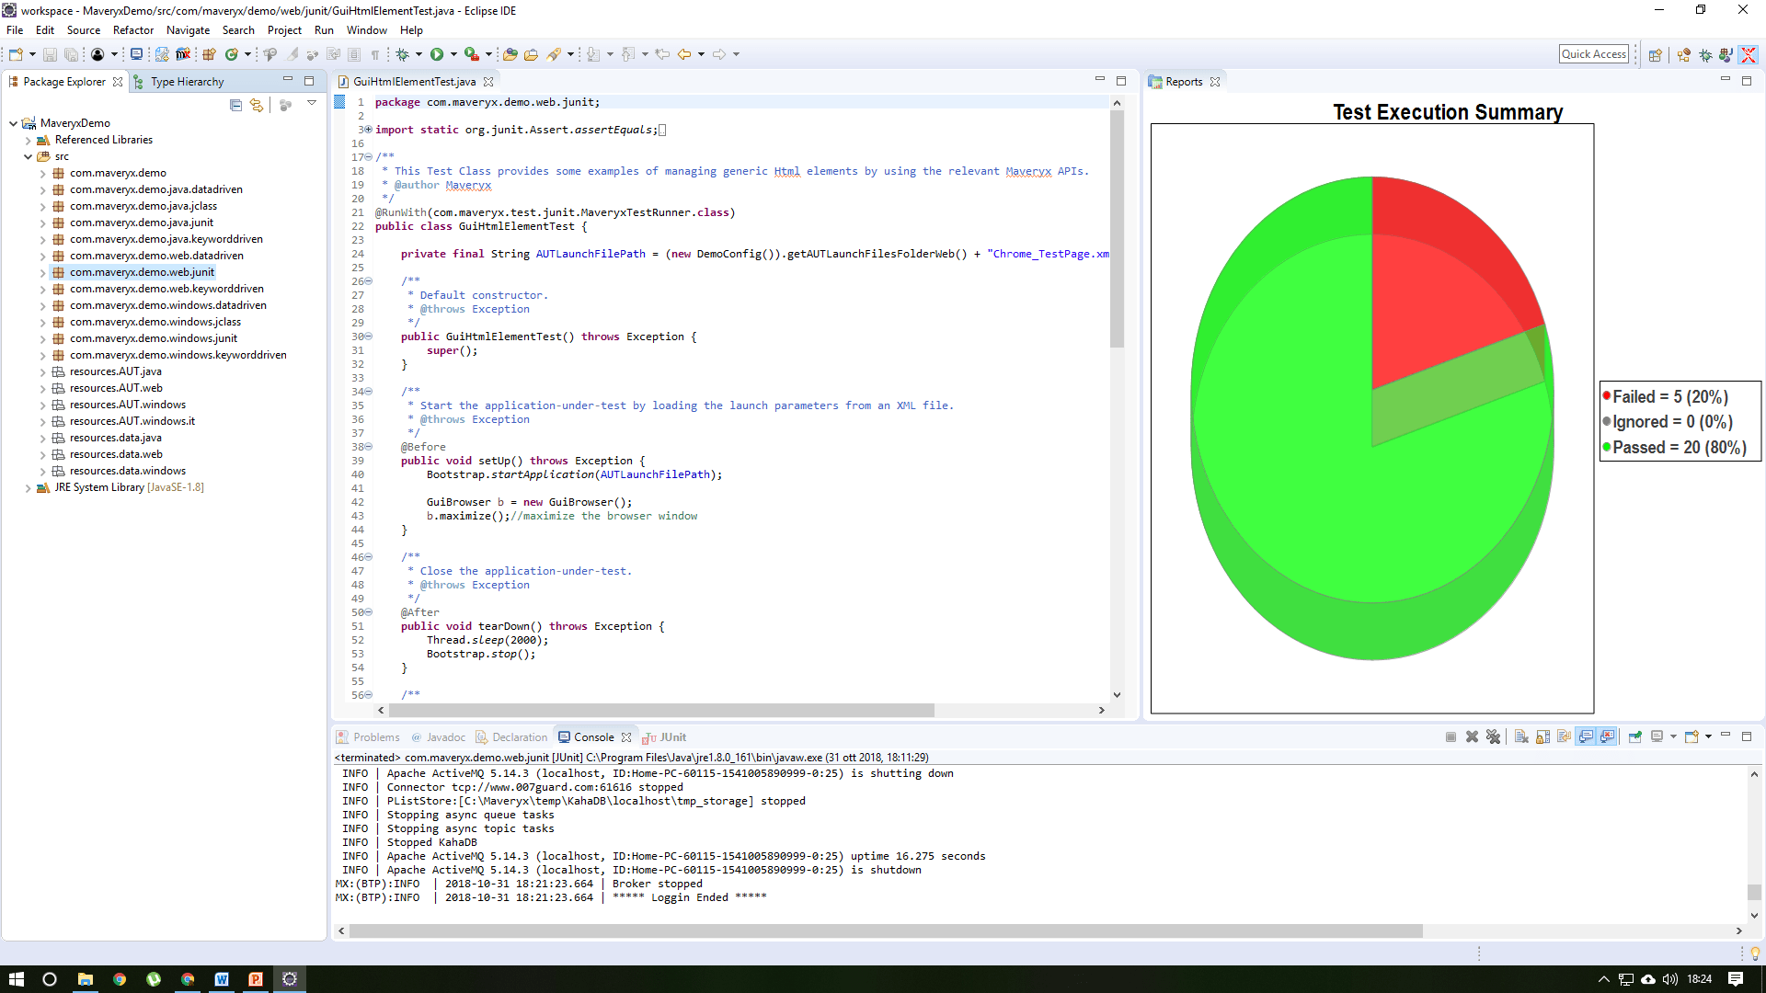Click the yellow Back navigation arrow
Image resolution: width=1766 pixels, height=993 pixels.
(x=684, y=54)
